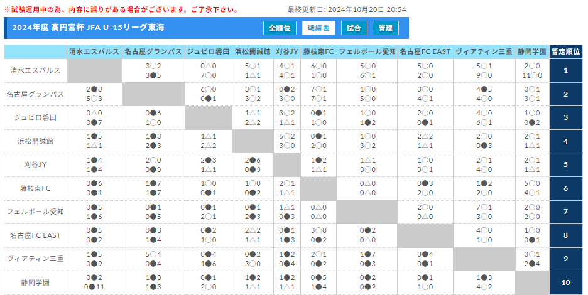588x295 pixels.
Task: Open the 管理 admin tab
Action: tap(386, 28)
